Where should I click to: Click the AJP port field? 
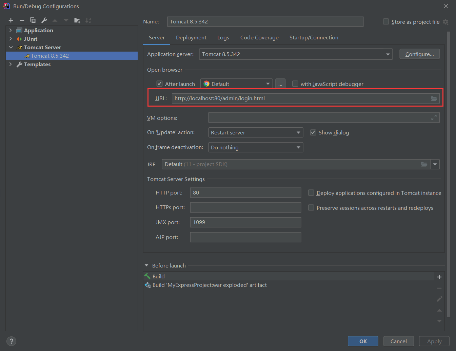pos(245,237)
